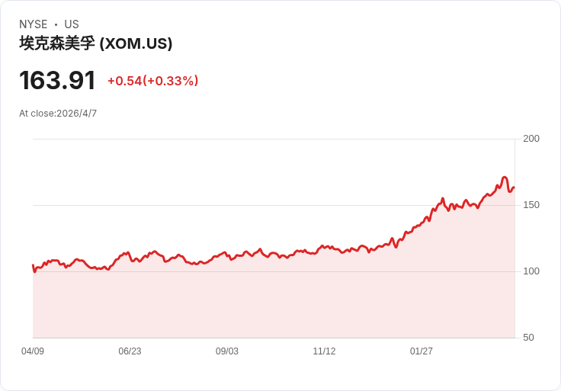Click the leftmost start of the price line
The image size is (561, 391).
pyautogui.click(x=33, y=265)
